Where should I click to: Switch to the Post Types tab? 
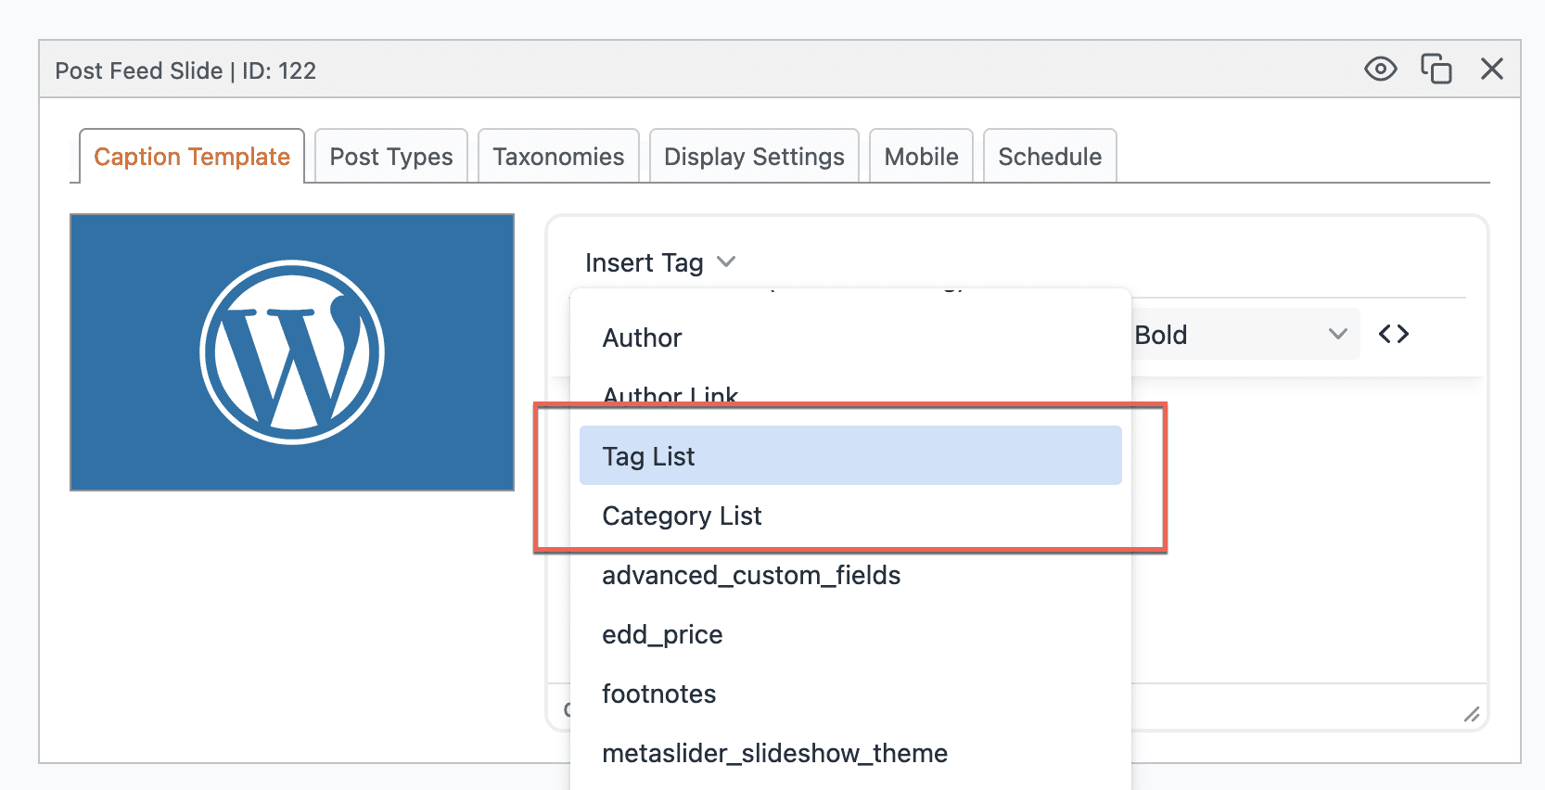coord(391,157)
